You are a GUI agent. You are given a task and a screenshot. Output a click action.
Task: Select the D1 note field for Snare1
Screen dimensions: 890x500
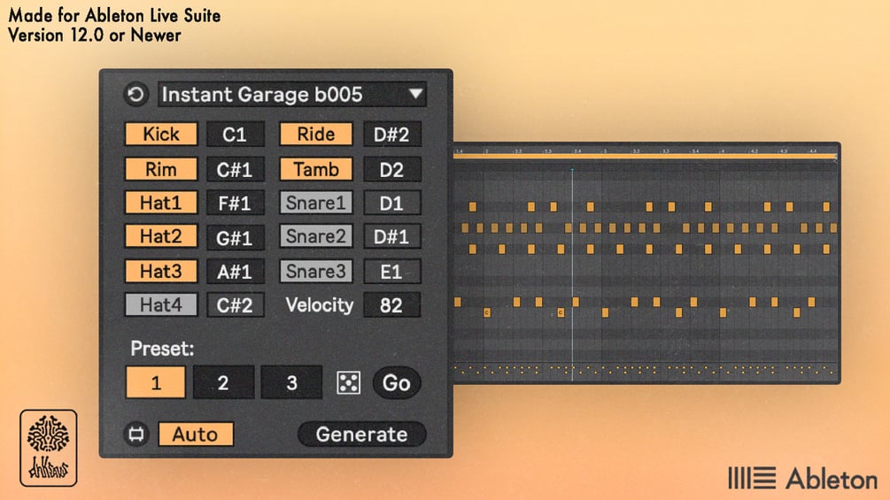click(391, 203)
